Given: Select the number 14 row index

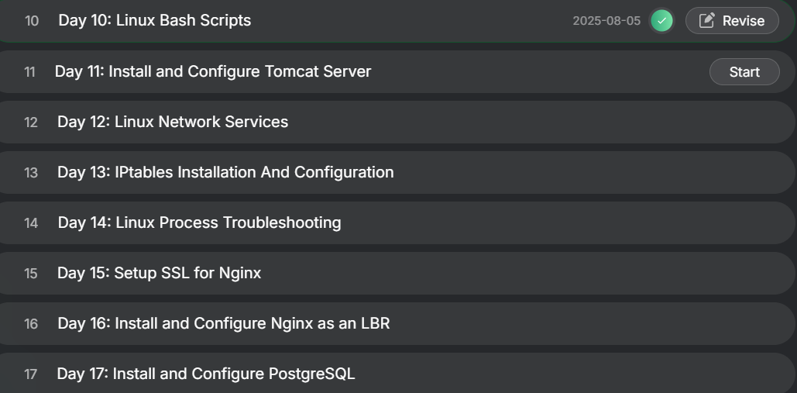Looking at the screenshot, I should click(31, 223).
